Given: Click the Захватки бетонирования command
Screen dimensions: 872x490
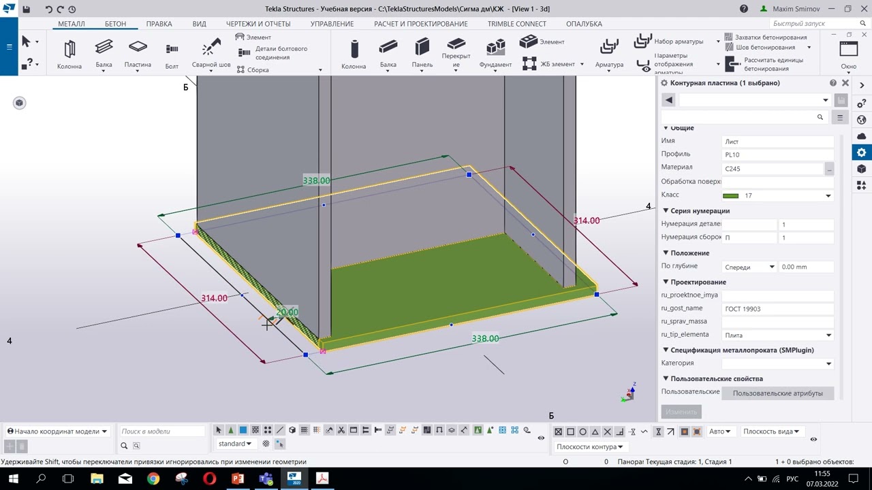Looking at the screenshot, I should click(766, 37).
